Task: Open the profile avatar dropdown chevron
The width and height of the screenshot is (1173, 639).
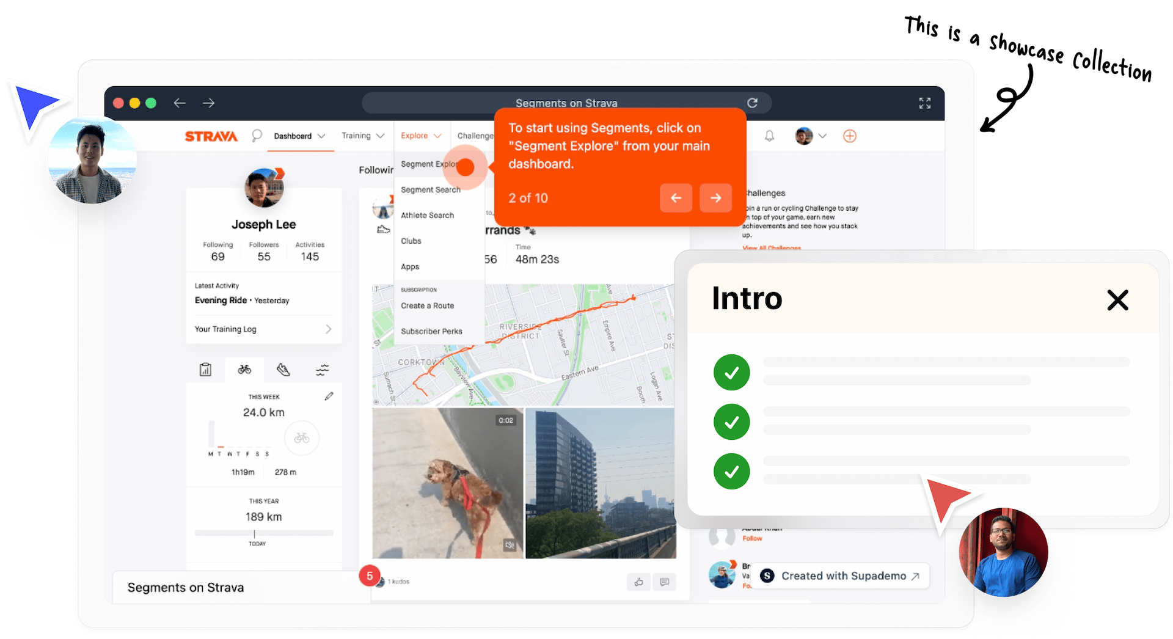Action: [x=822, y=136]
